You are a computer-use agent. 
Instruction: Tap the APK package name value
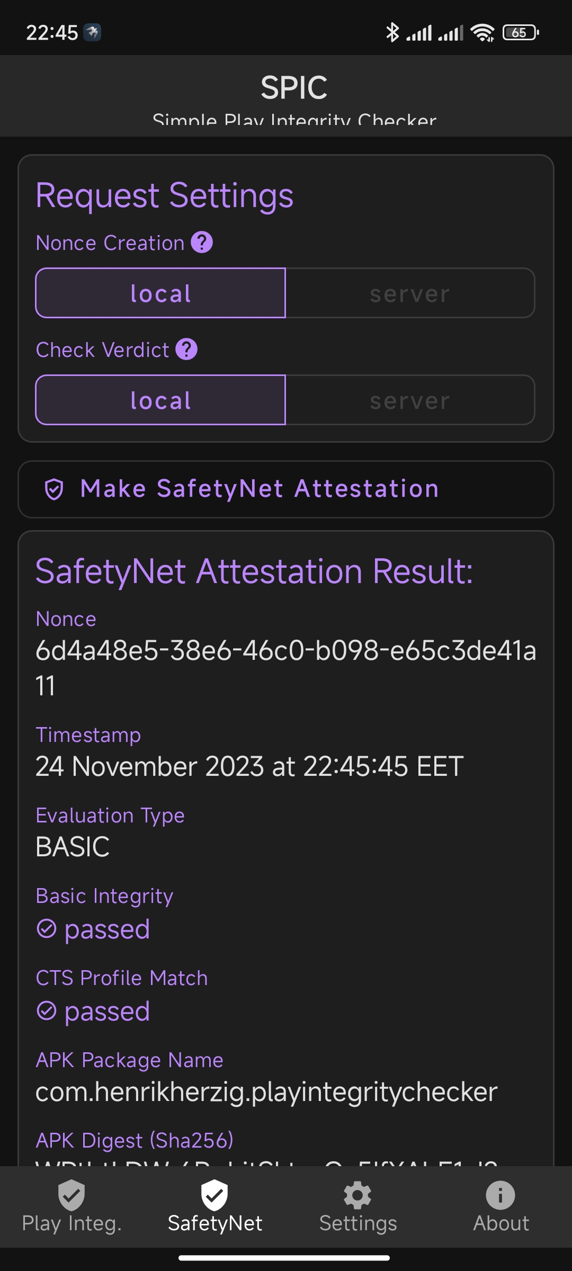(266, 1092)
